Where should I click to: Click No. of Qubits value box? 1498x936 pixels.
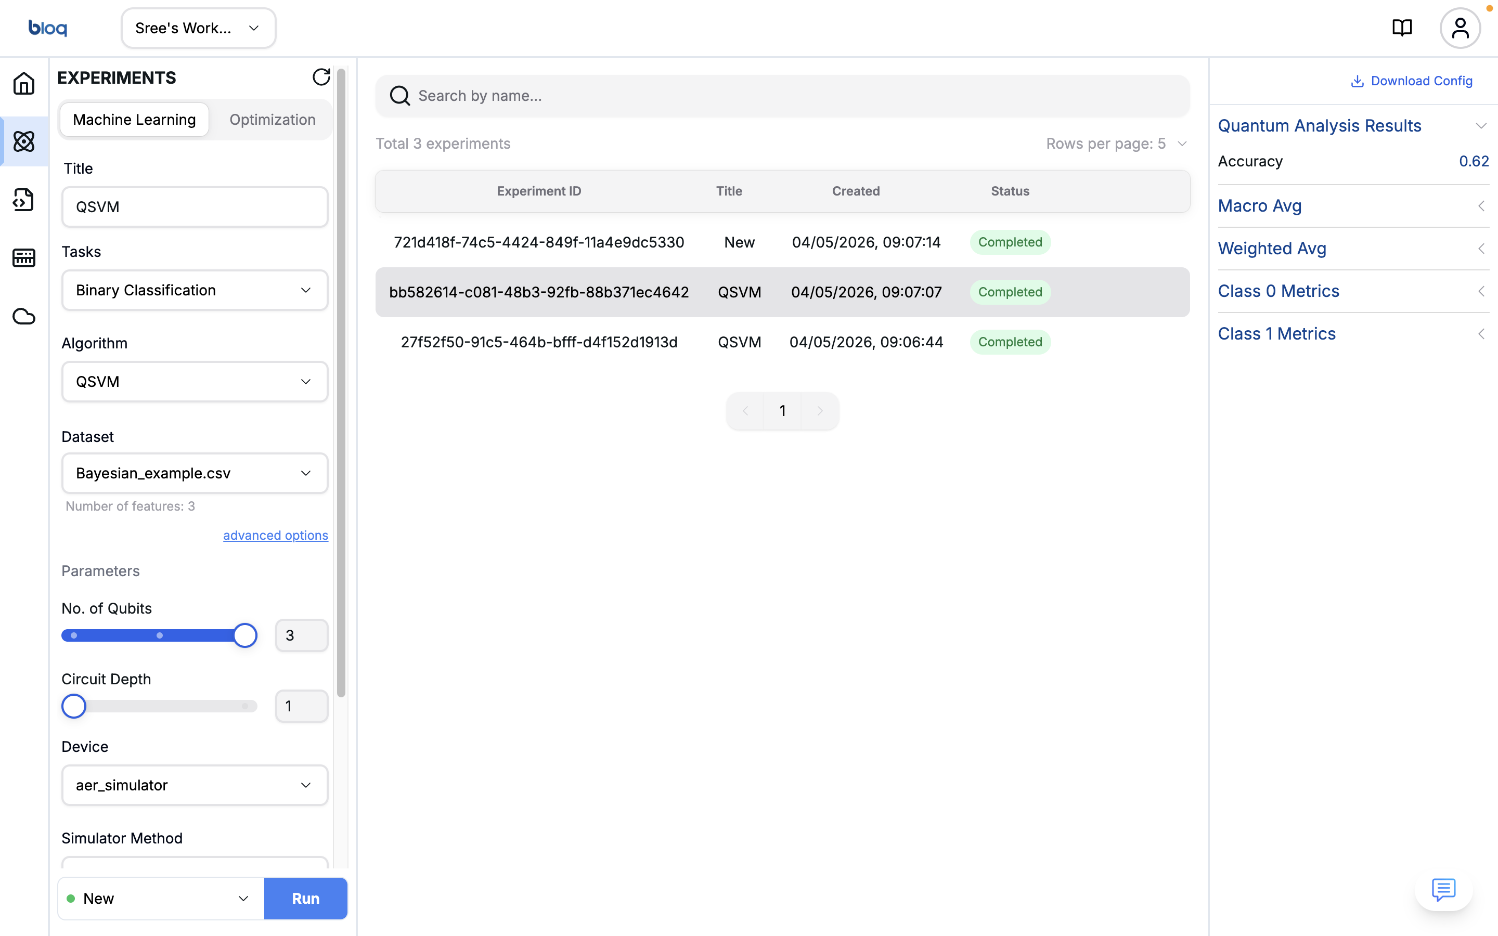point(302,636)
